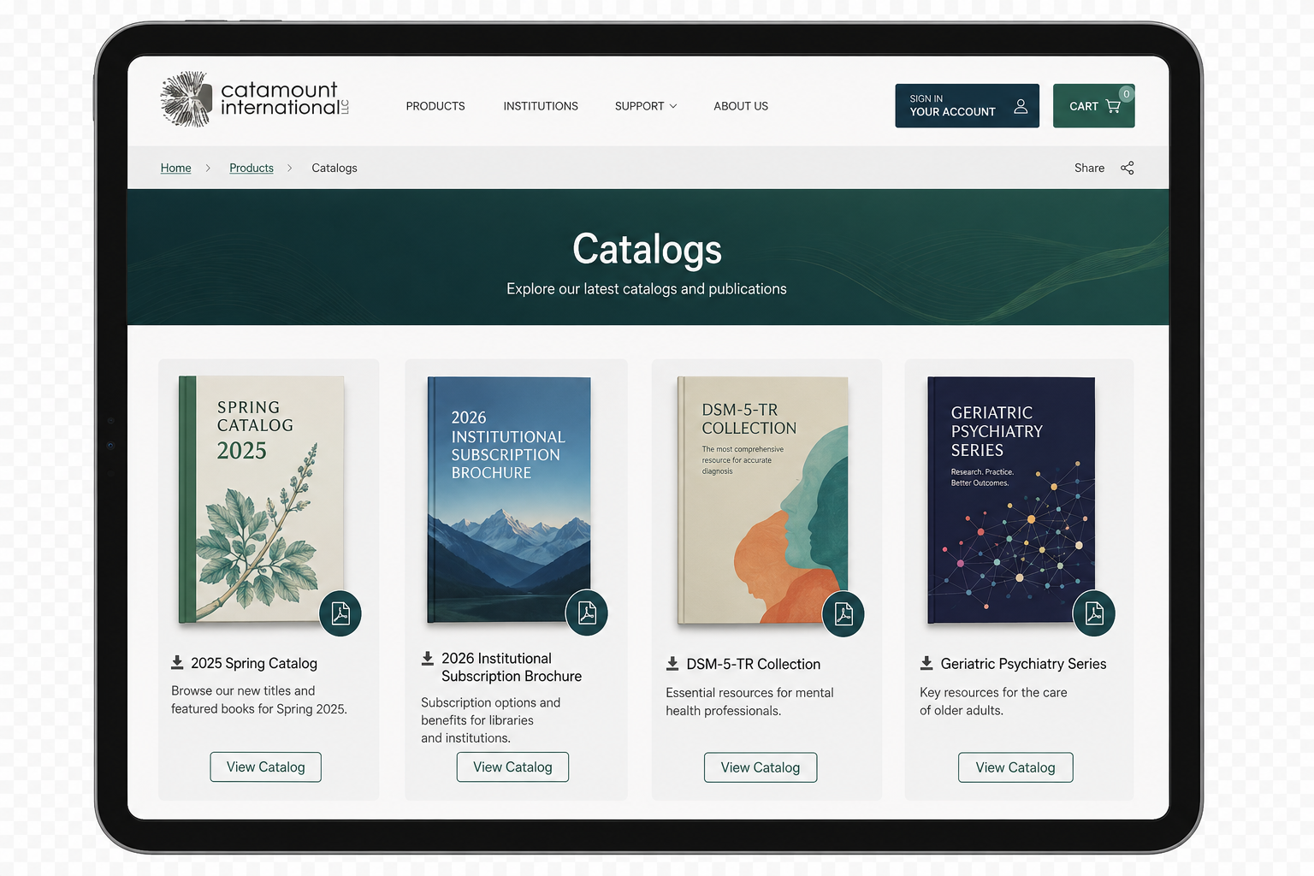Click the 2026 Institutional Subscription Brochure title
1314x876 pixels.
point(512,667)
